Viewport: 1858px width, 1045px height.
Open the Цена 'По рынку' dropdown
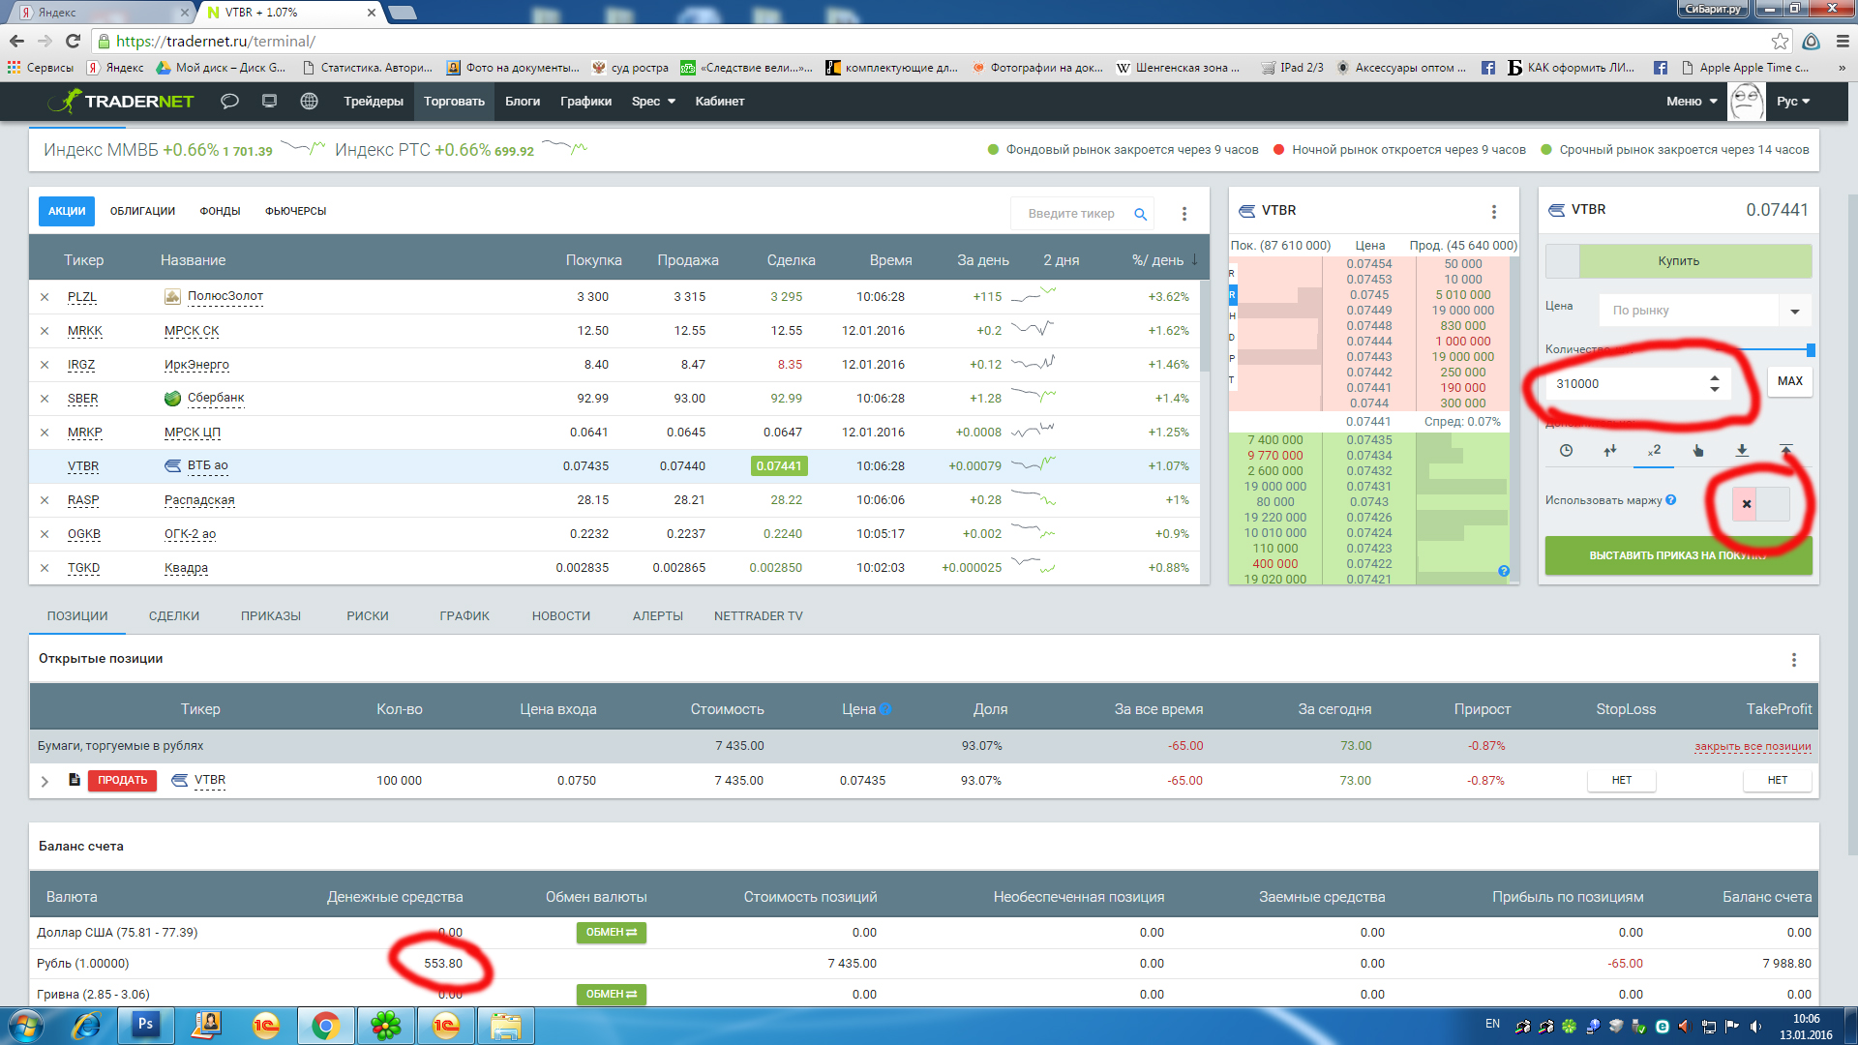pos(1795,311)
